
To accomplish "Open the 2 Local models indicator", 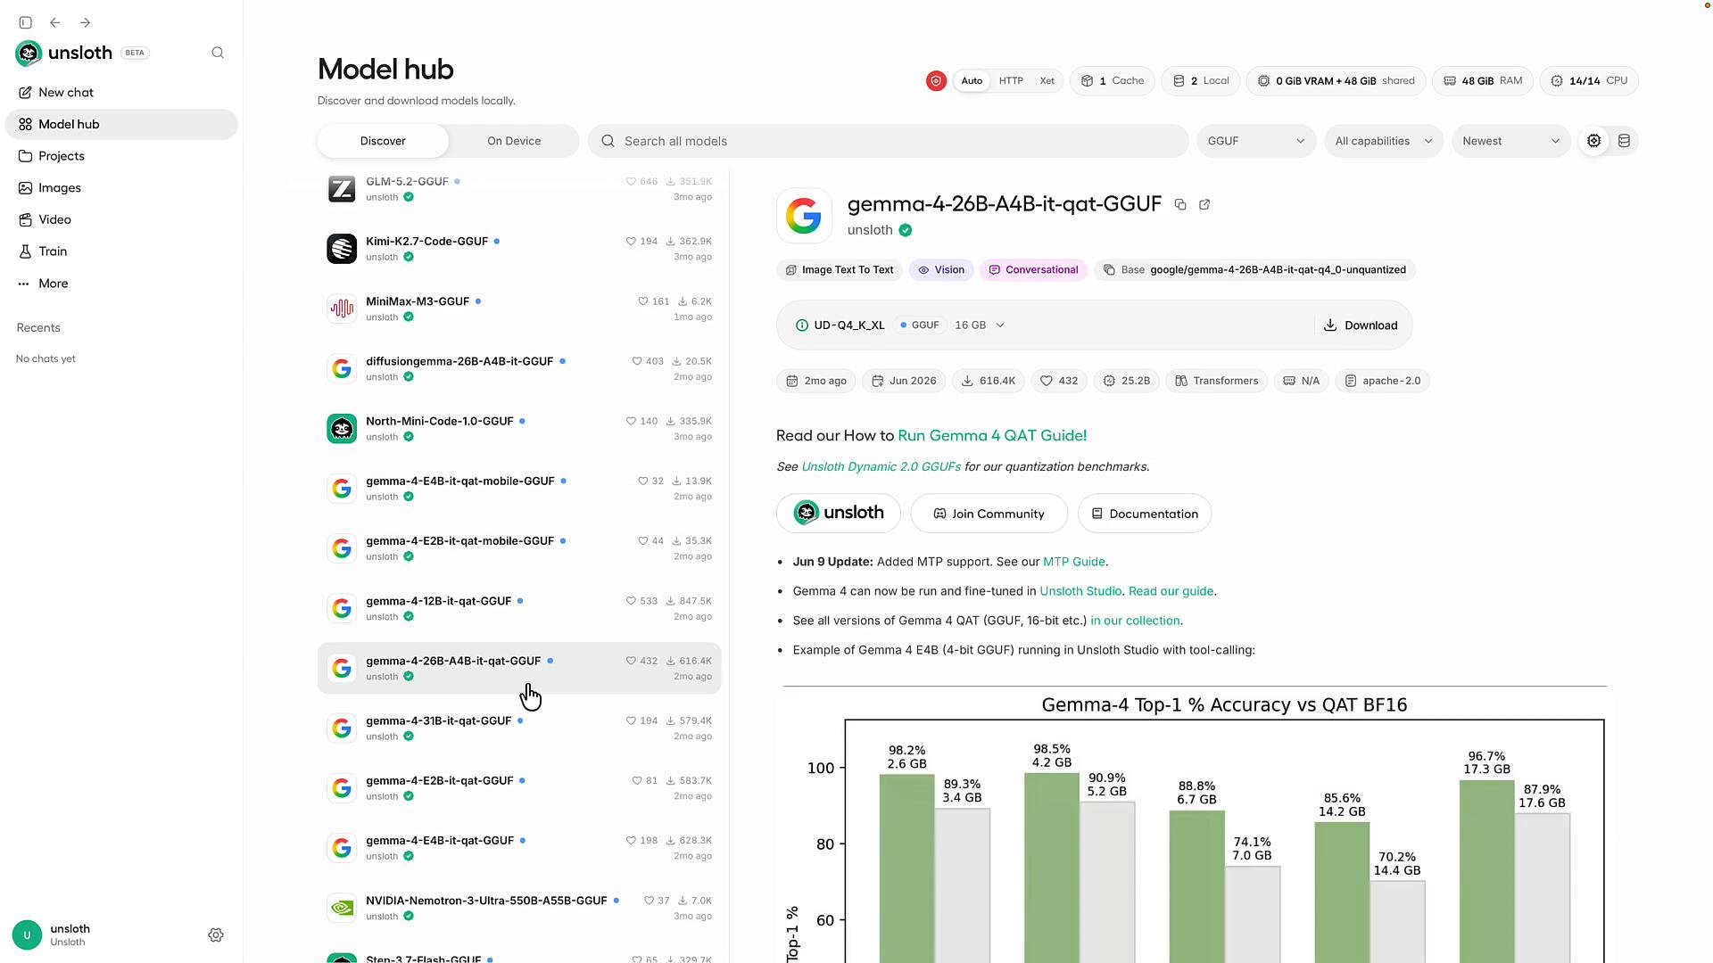I will tap(1201, 81).
